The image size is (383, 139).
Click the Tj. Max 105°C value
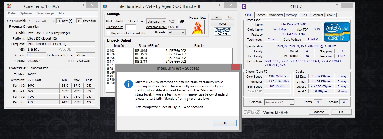click(x=42, y=74)
